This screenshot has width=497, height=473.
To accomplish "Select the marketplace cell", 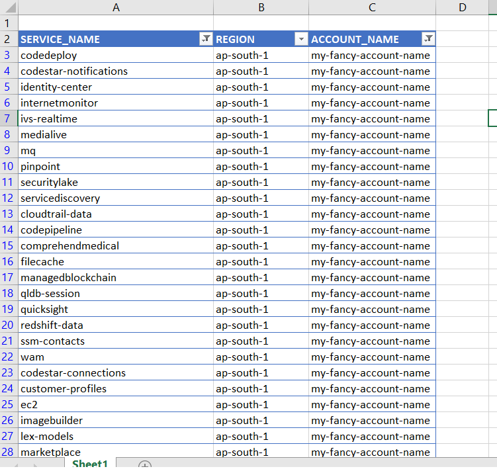I will coord(116,451).
